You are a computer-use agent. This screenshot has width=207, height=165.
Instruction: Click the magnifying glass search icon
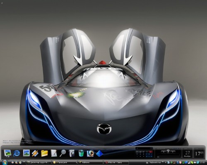coord(63,153)
